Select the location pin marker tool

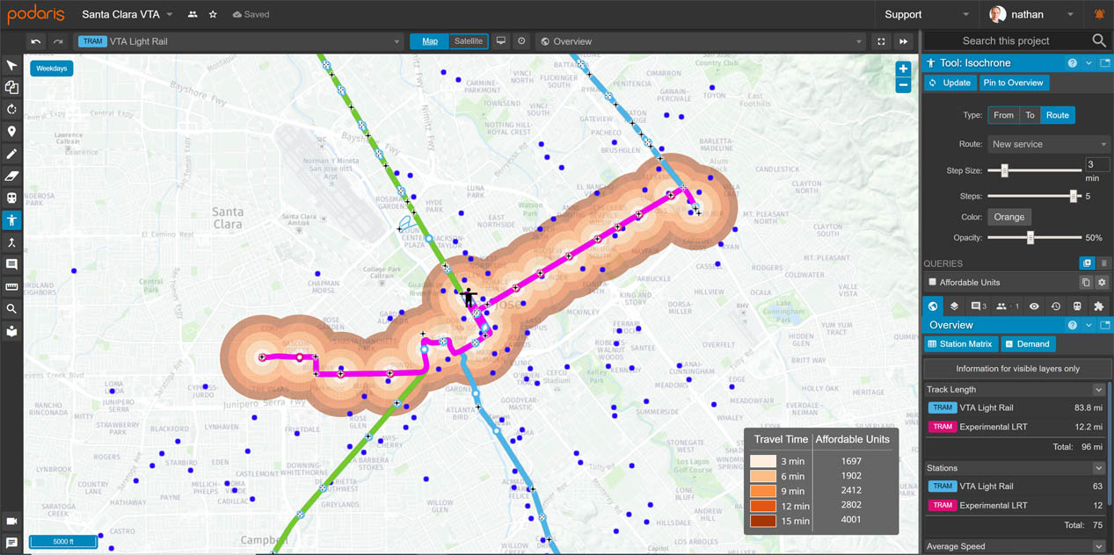pos(11,132)
